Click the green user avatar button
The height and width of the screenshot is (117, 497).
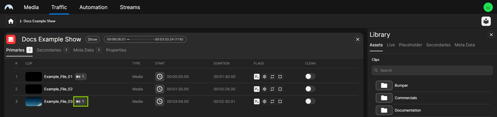[488, 7]
